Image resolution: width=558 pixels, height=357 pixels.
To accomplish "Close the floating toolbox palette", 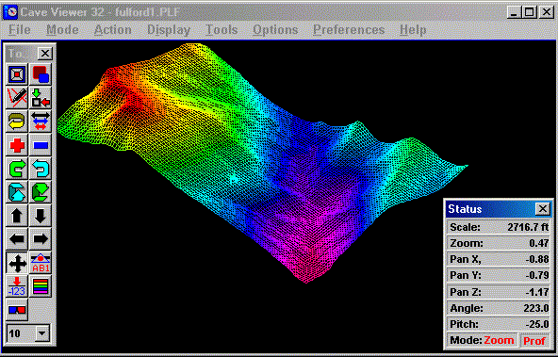I will [45, 54].
